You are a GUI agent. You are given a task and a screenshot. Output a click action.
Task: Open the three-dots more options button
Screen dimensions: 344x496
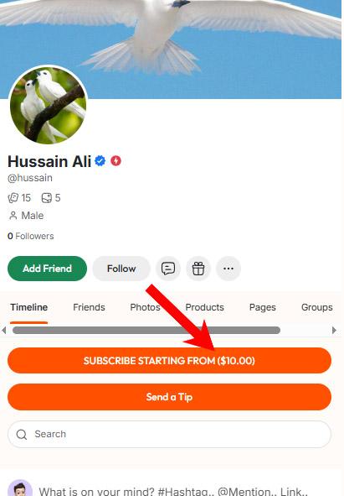pos(228,269)
